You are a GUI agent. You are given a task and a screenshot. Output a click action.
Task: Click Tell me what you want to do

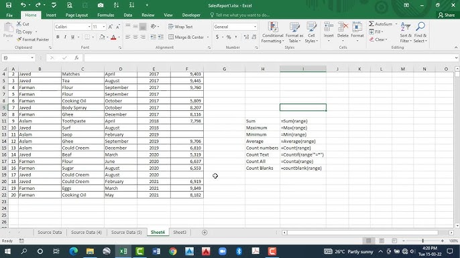click(240, 15)
